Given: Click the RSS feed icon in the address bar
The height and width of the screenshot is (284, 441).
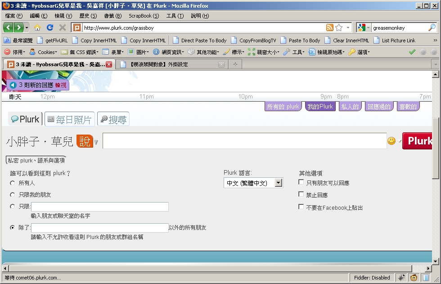Looking at the screenshot, I should pyautogui.click(x=330, y=27).
